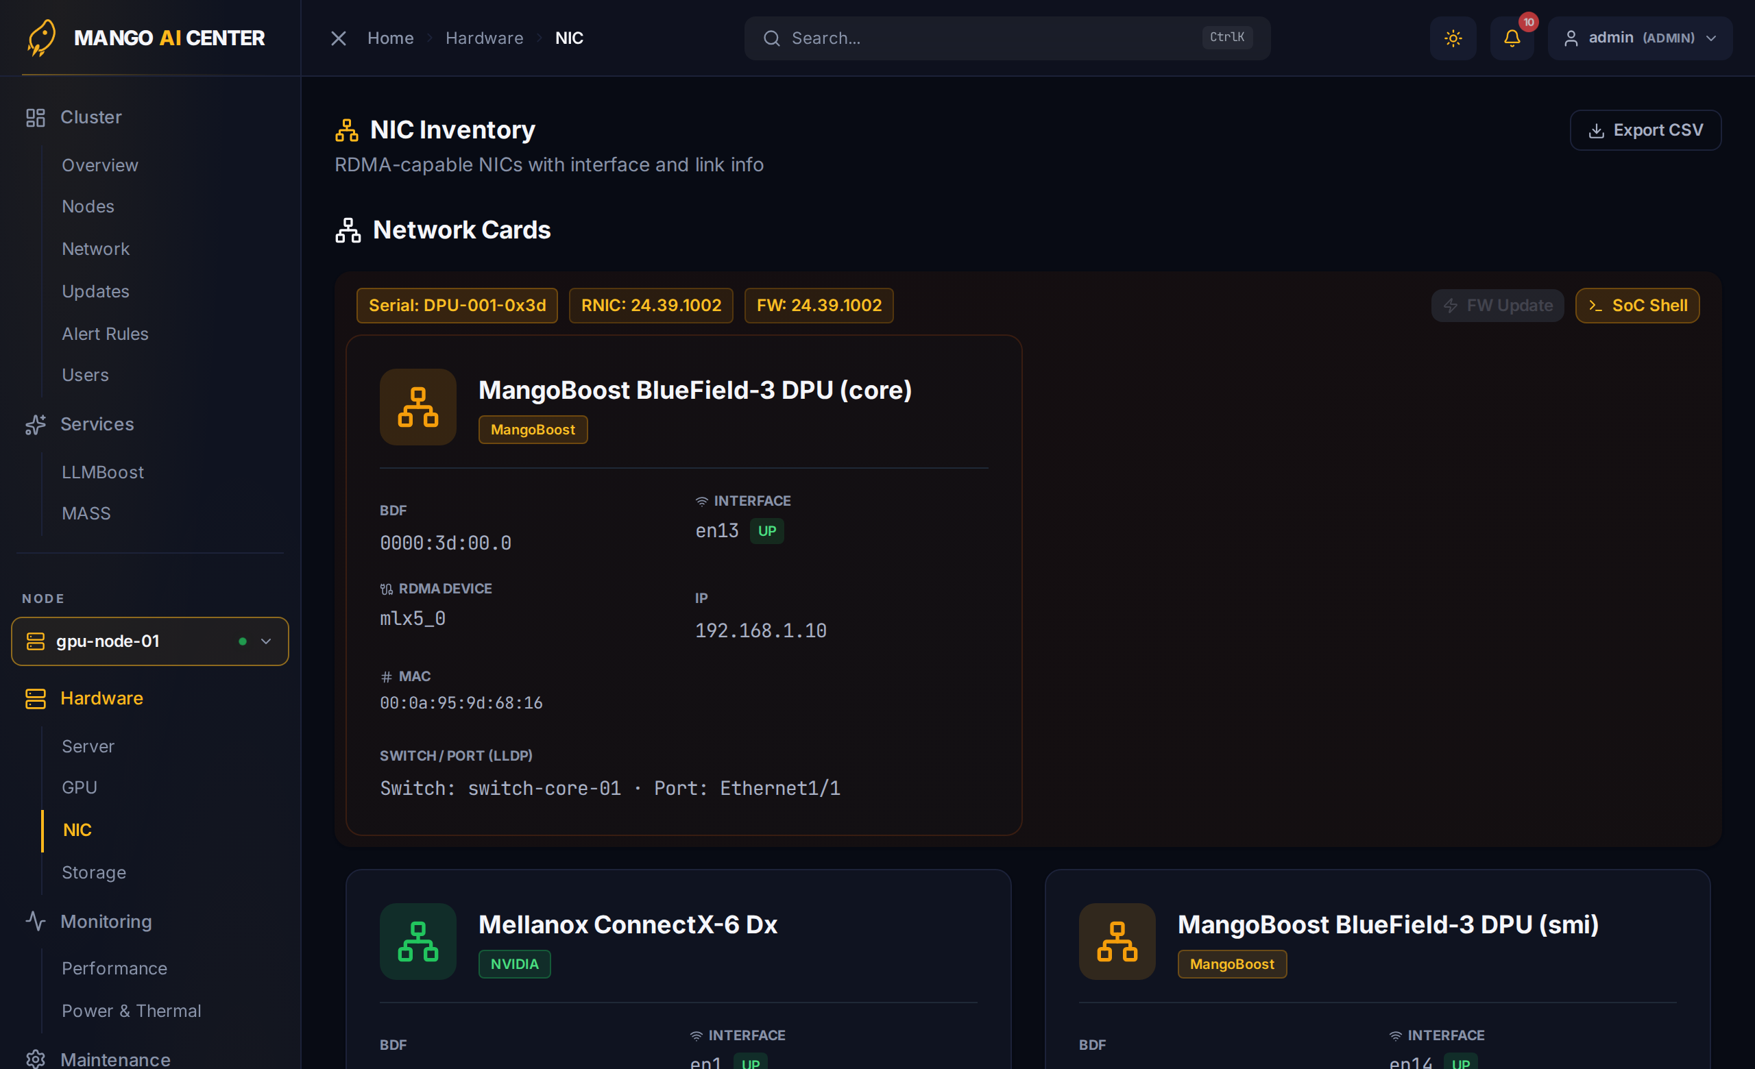Click the Network Cards heading icon
This screenshot has height=1069, width=1755.
click(x=348, y=231)
